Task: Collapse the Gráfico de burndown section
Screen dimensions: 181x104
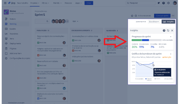Action: tap(171, 54)
